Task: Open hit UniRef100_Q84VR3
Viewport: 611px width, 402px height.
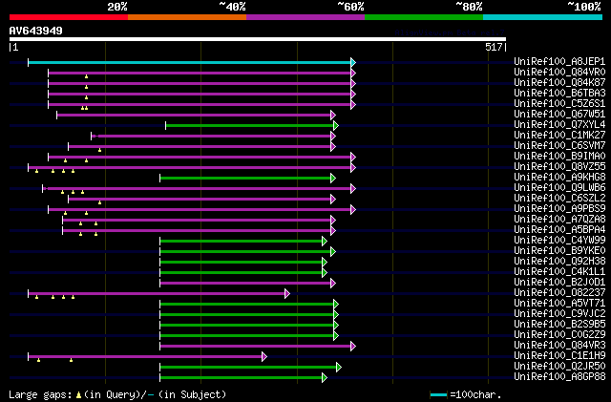Action: click(x=559, y=346)
